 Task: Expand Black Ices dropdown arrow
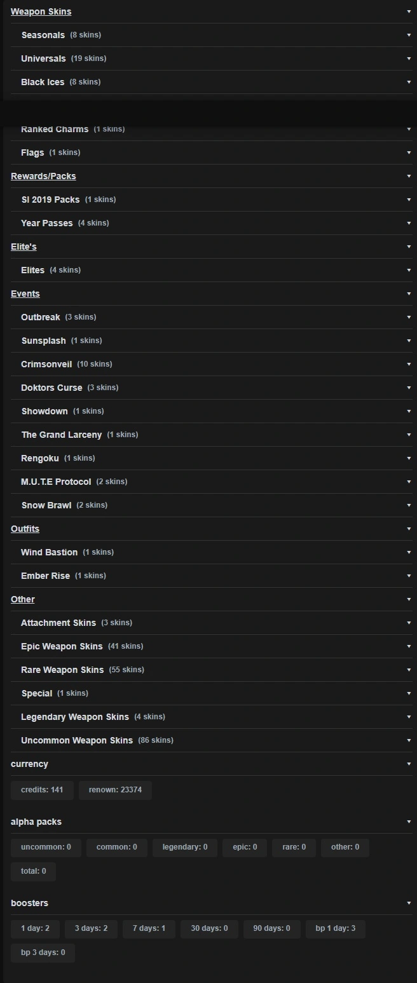(409, 82)
